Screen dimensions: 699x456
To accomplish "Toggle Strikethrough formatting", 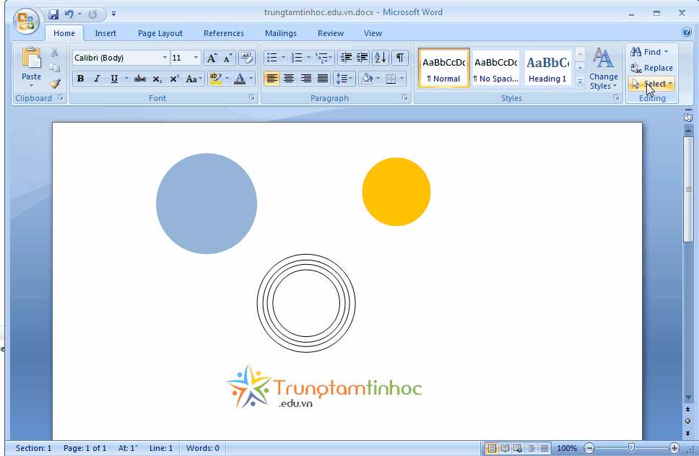I will 140,79.
